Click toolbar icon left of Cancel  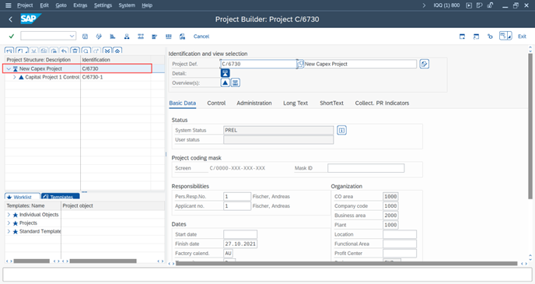tap(182, 37)
